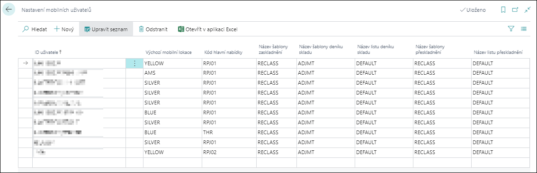Screen dimensions: 537x173
Task: Open page in new window icon
Action: [515, 10]
